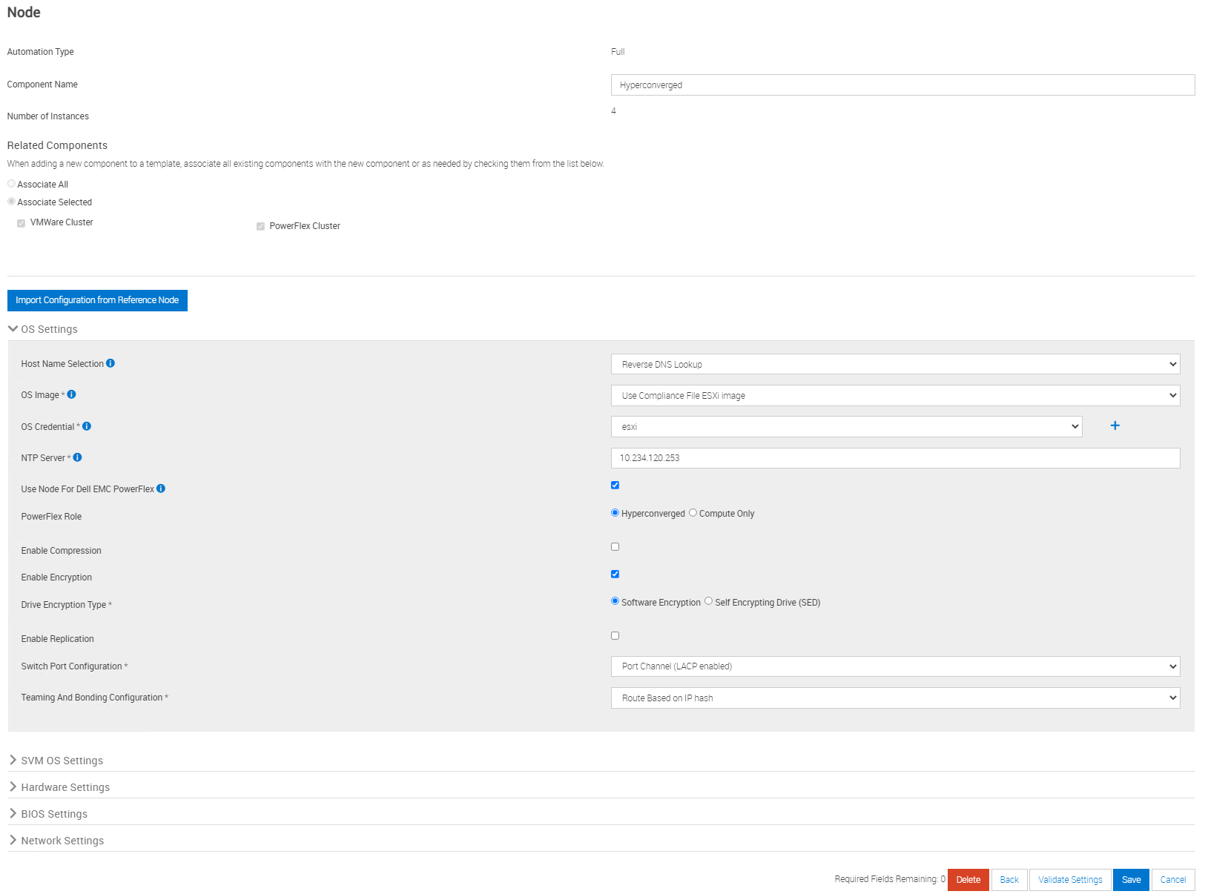Click Use Node For Dell EMC PowerFlex info icon
The image size is (1208, 894).
pos(162,488)
